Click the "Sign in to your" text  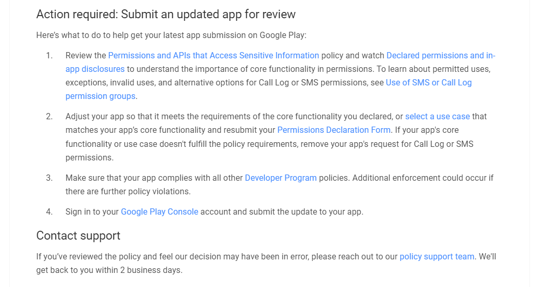click(92, 211)
